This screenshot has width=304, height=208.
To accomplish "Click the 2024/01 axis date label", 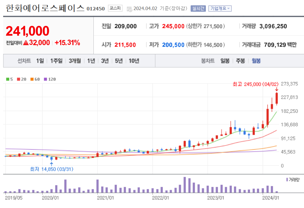I will 271,198.
